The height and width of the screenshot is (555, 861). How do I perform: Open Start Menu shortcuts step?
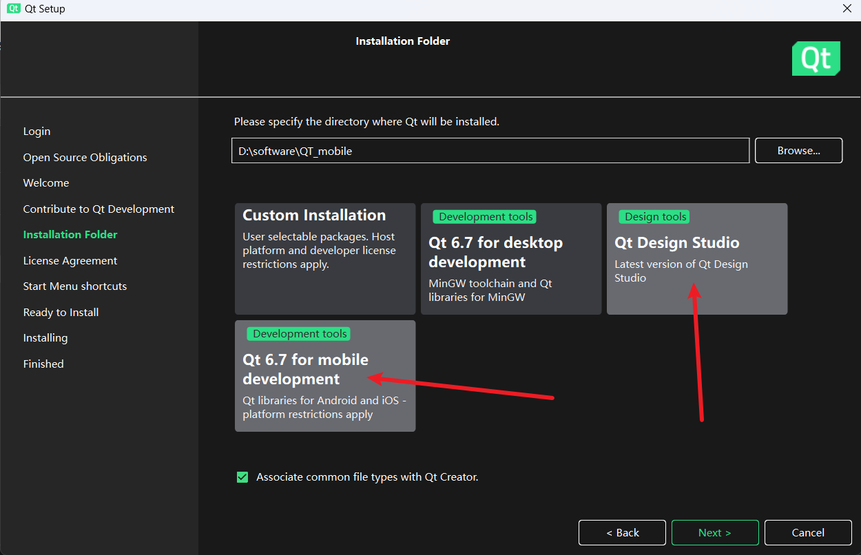pos(75,286)
